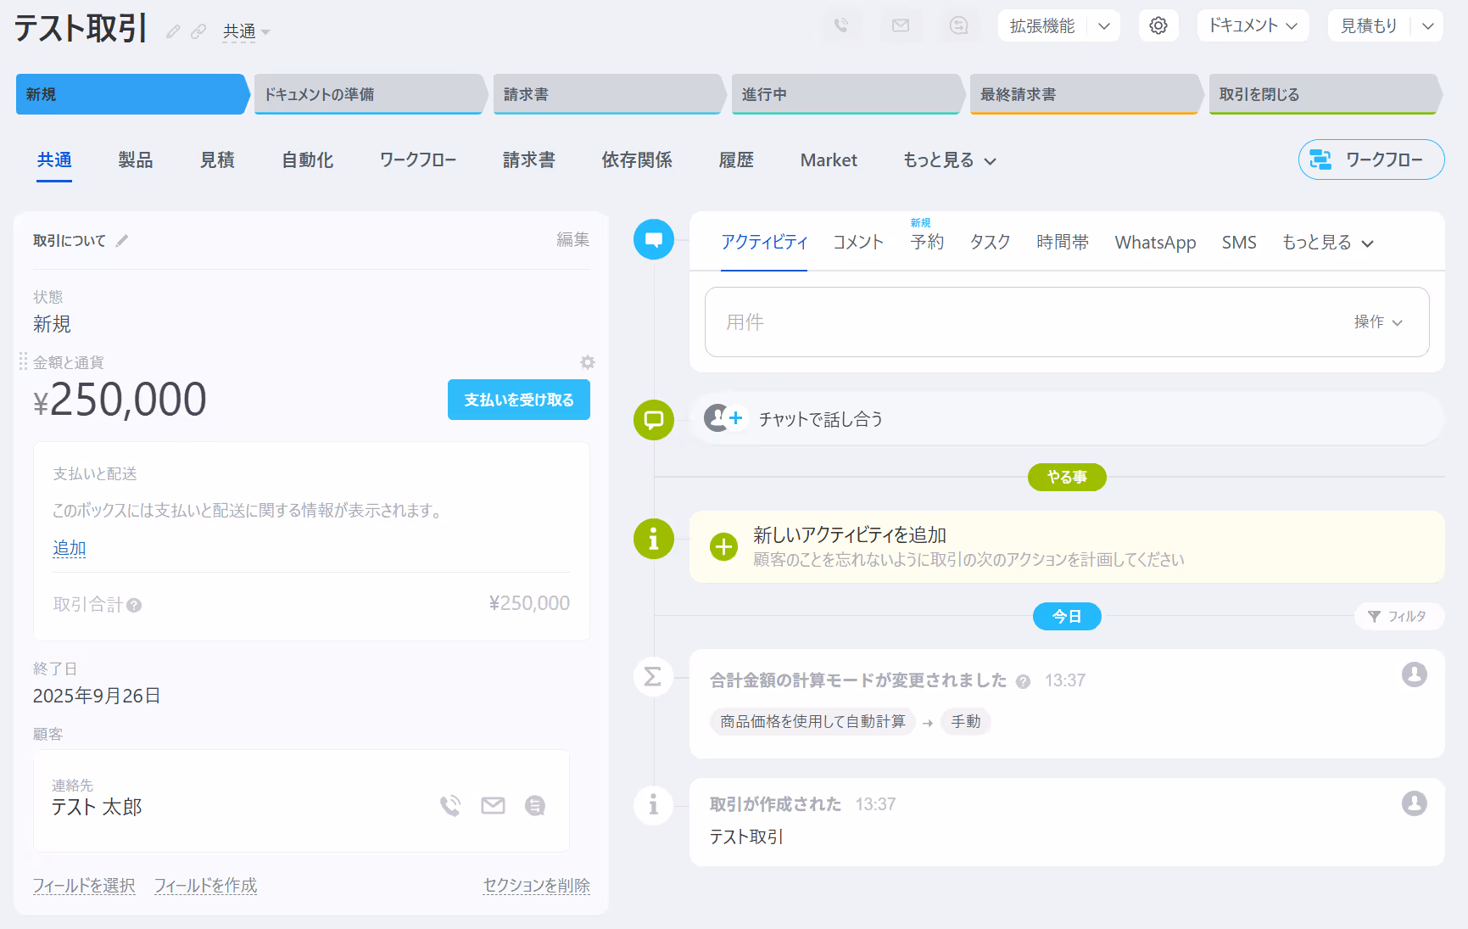The image size is (1468, 929).
Task: Click the green plus icon to add an activity
Action: (723, 547)
